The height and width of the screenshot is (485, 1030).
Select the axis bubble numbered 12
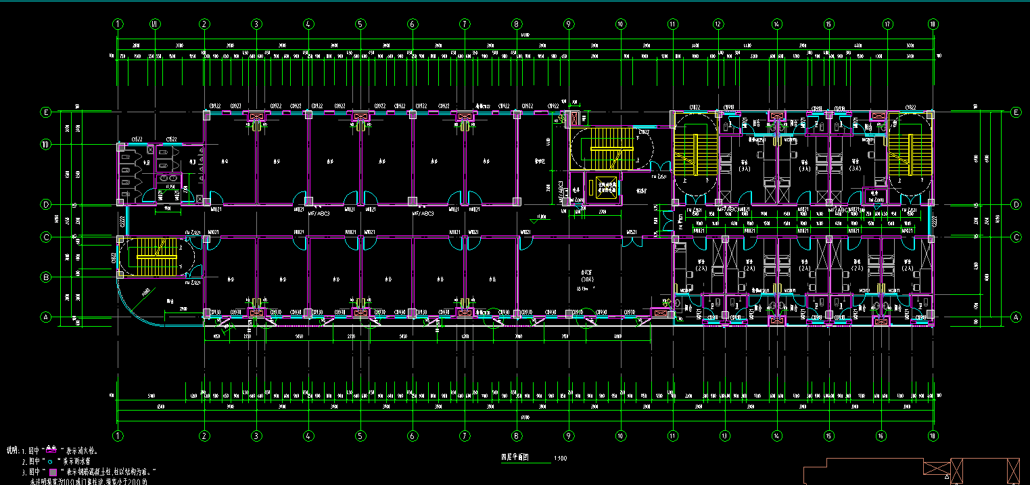tap(718, 24)
